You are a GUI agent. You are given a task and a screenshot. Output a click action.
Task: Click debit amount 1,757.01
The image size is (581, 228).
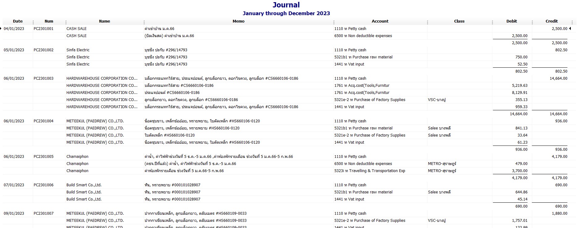pos(520,221)
